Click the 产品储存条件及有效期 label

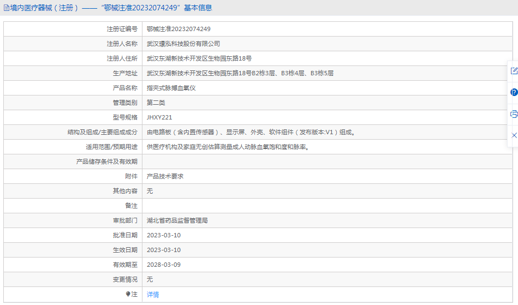106,162
